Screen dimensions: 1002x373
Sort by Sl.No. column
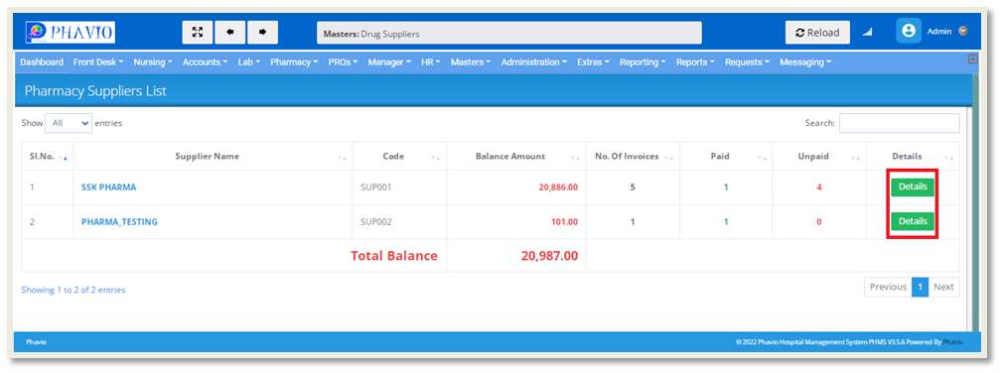tap(48, 157)
